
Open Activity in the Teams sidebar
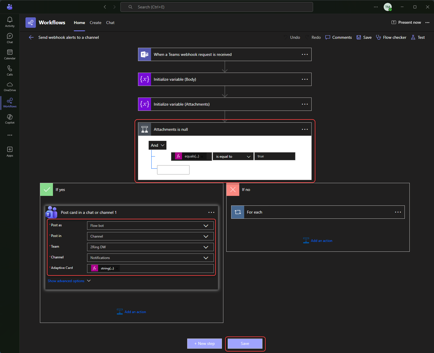10,22
